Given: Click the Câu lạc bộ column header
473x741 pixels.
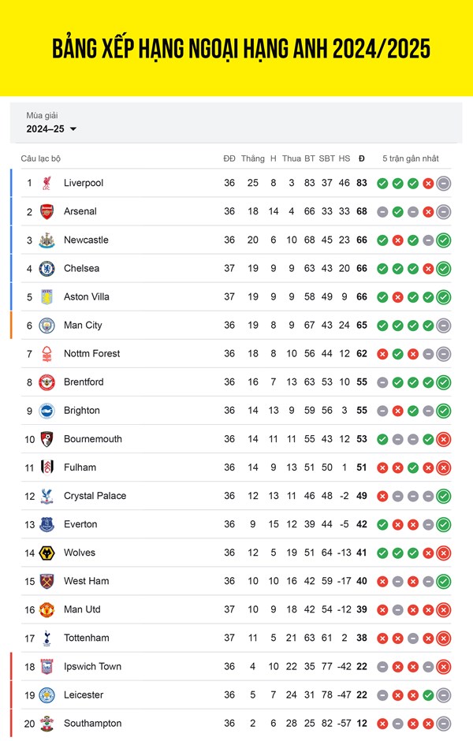Looking at the screenshot, I should point(40,158).
